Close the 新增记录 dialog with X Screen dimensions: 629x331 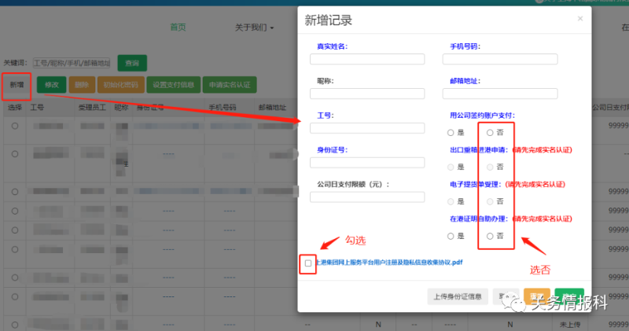[580, 18]
